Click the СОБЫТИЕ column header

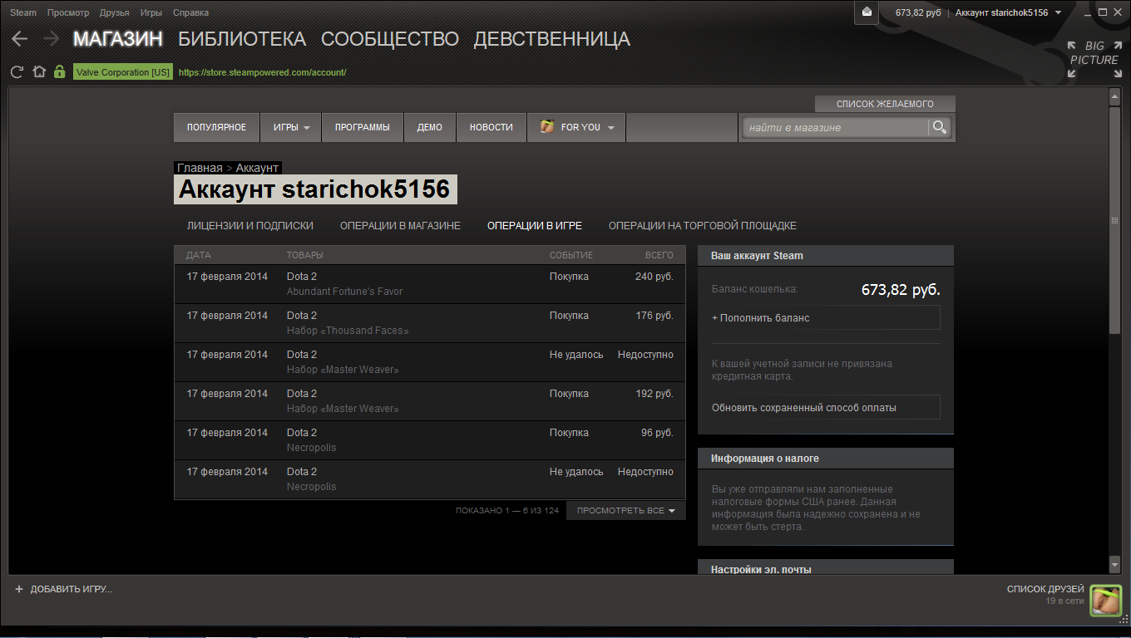[x=571, y=255]
